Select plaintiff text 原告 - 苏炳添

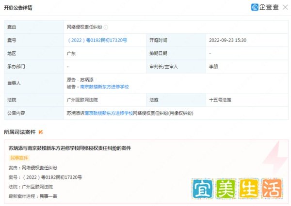pos(80,80)
